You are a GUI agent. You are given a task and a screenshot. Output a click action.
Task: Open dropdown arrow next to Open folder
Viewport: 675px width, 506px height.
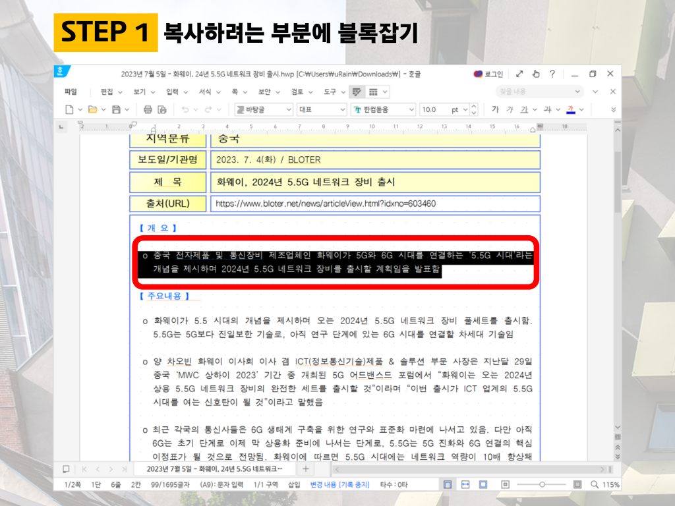[x=103, y=110]
